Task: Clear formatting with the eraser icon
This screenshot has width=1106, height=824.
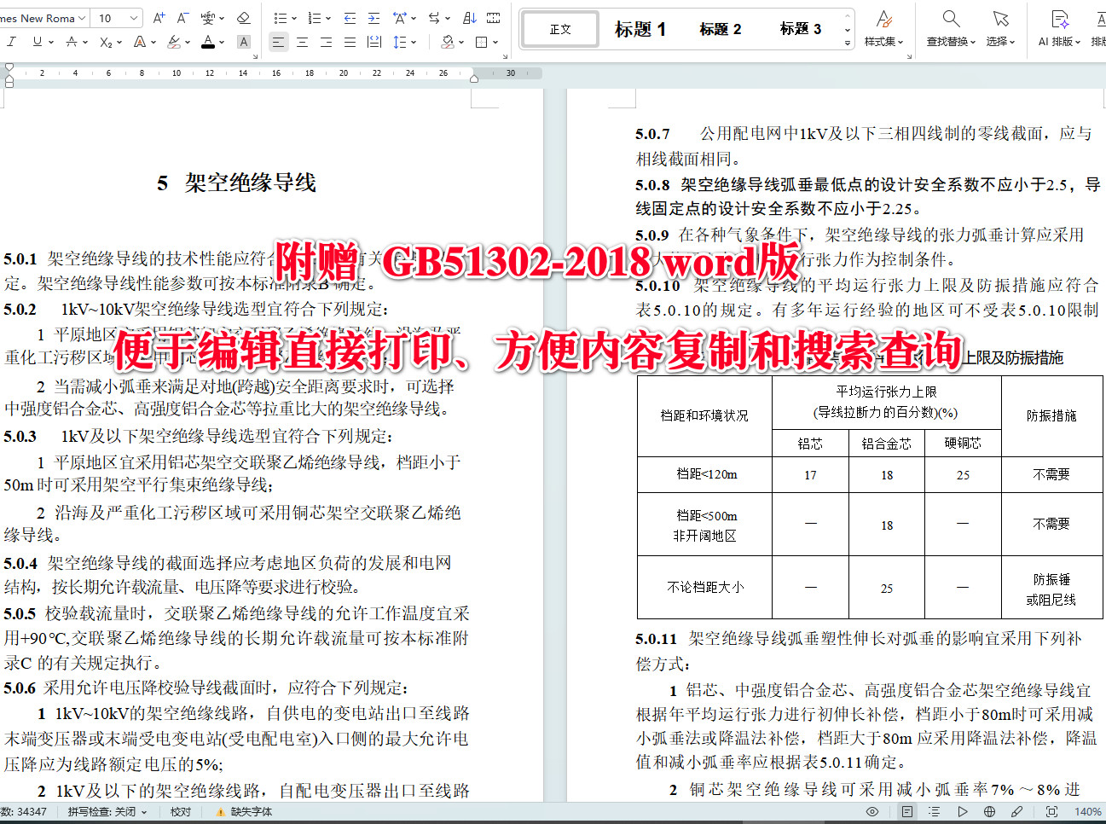Action: coord(243,17)
